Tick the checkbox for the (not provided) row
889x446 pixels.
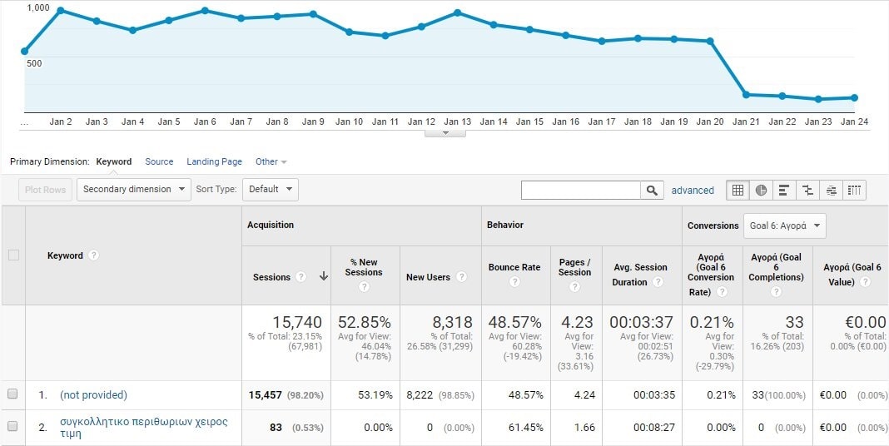tap(12, 394)
